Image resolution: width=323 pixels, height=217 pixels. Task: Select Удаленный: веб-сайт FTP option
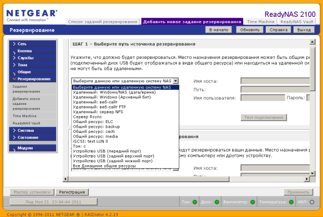point(125,107)
